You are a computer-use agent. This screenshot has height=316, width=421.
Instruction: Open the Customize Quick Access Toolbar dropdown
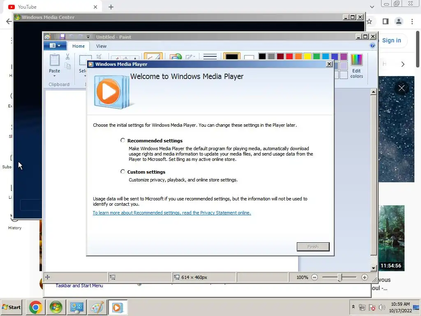tap(88, 37)
